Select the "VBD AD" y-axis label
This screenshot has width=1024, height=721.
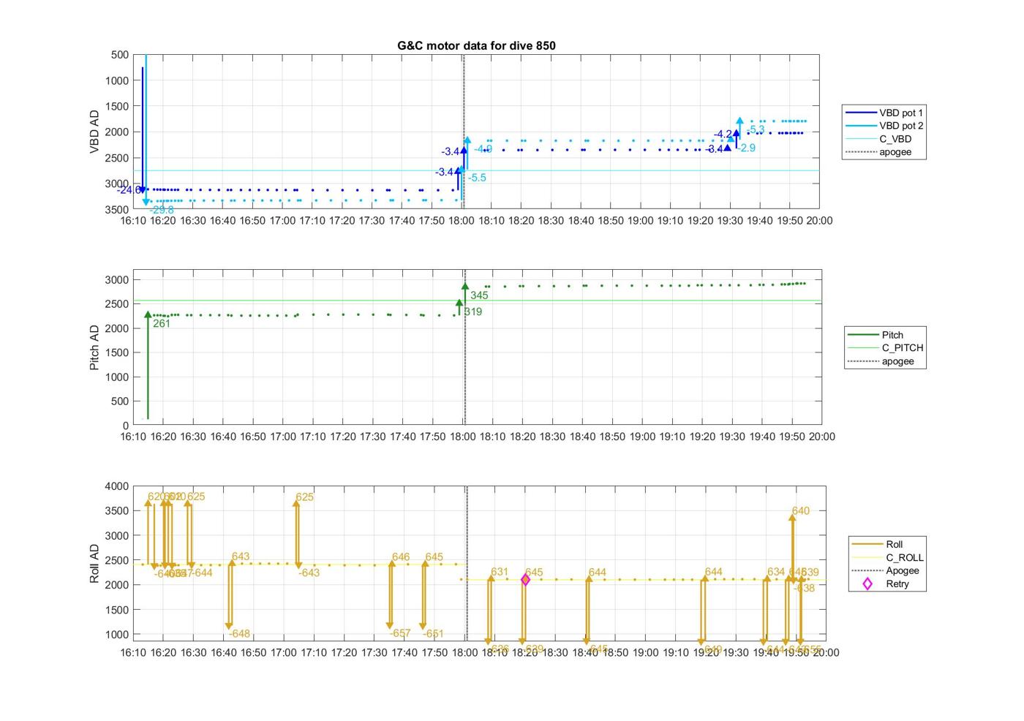pyautogui.click(x=94, y=132)
